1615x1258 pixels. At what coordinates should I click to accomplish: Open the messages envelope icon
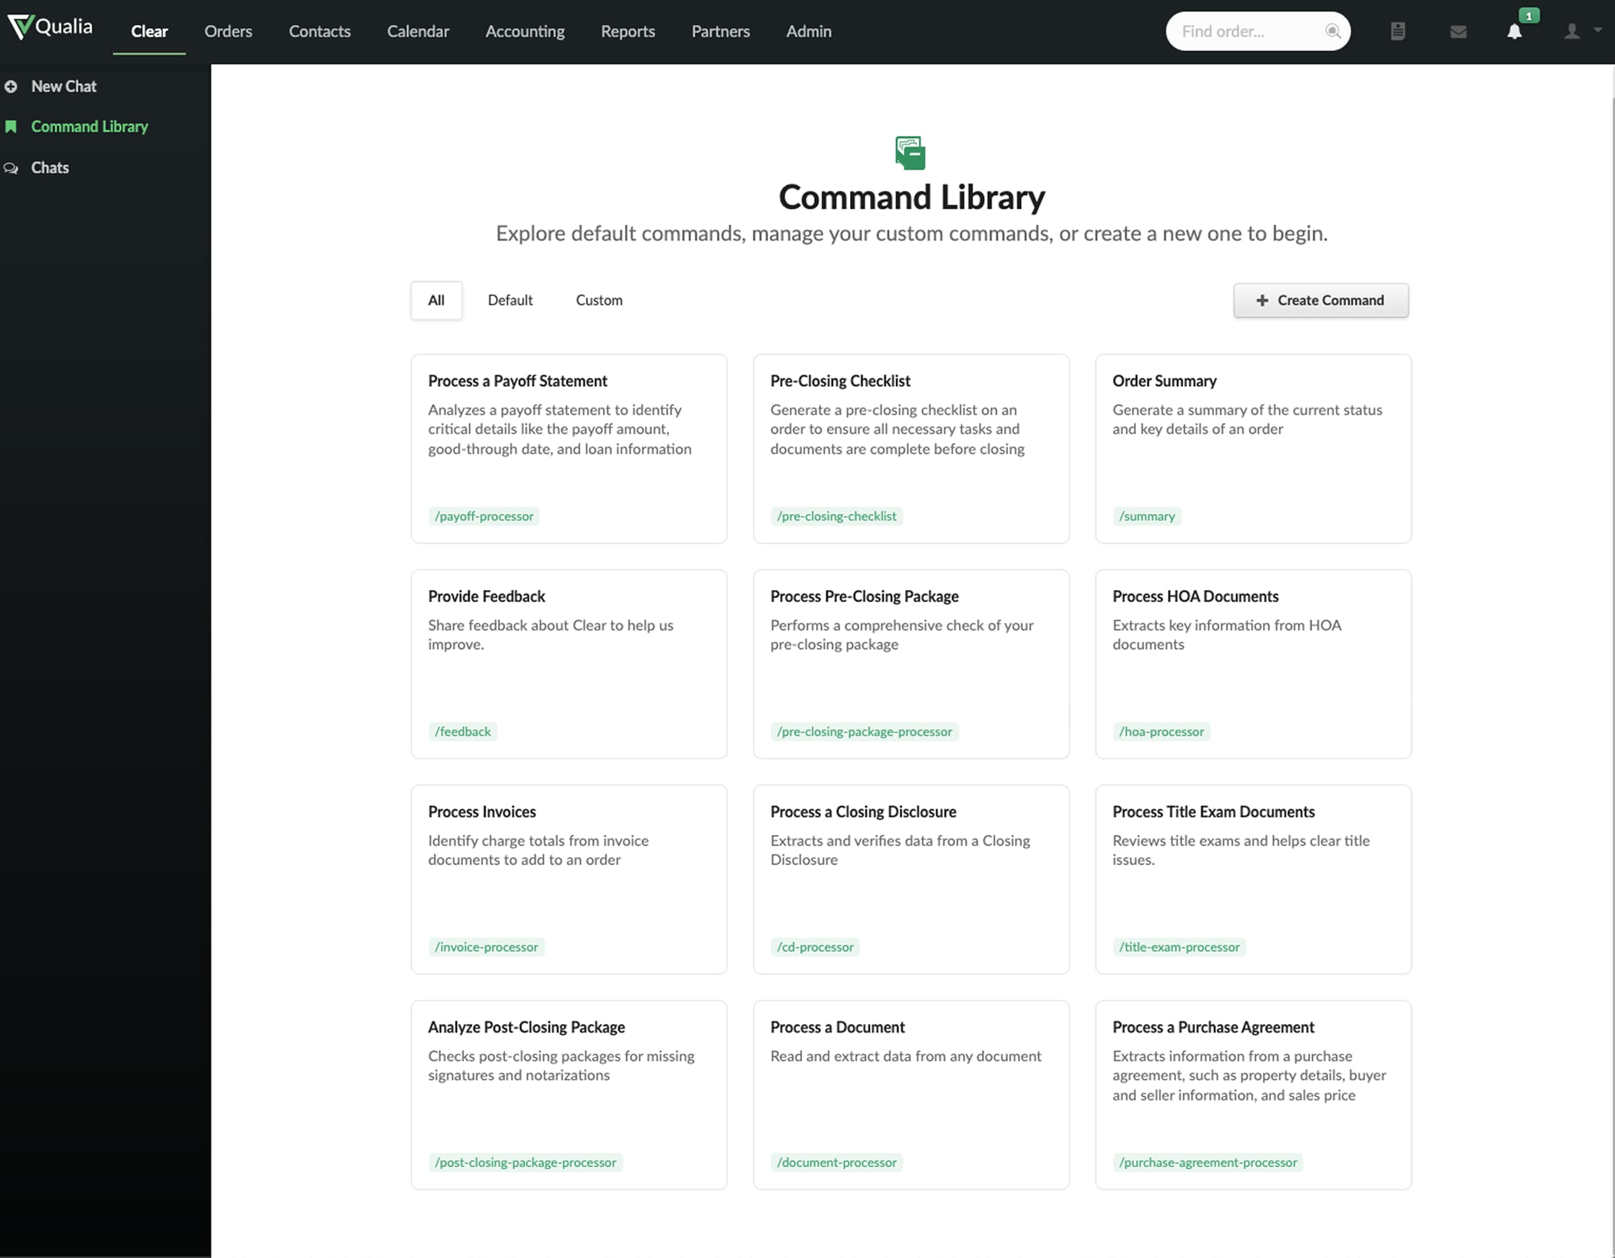[x=1458, y=31]
